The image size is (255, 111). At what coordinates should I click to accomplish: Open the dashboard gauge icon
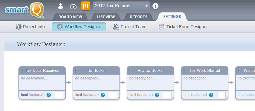(73, 6)
